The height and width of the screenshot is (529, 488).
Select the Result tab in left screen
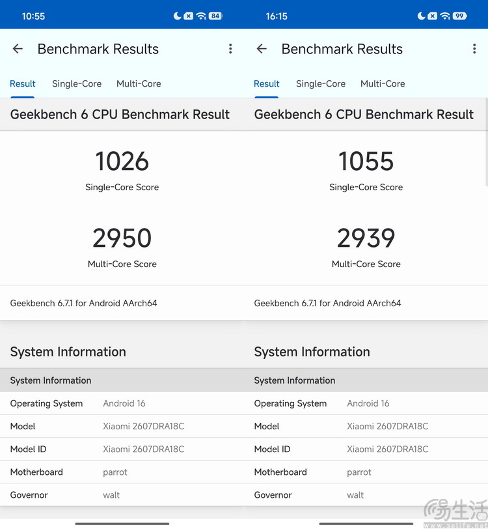click(x=23, y=83)
